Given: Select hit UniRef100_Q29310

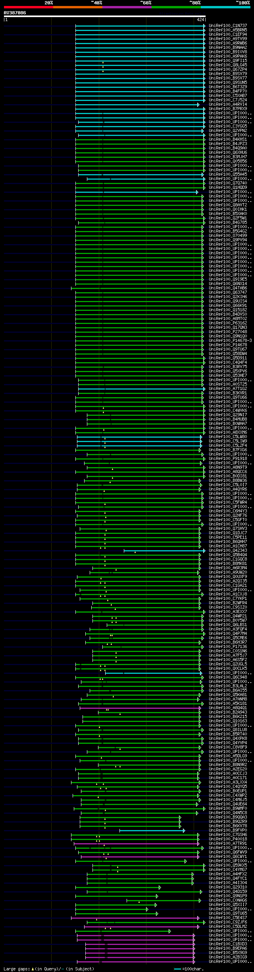Looking at the screenshot, I should pyautogui.click(x=228, y=887).
